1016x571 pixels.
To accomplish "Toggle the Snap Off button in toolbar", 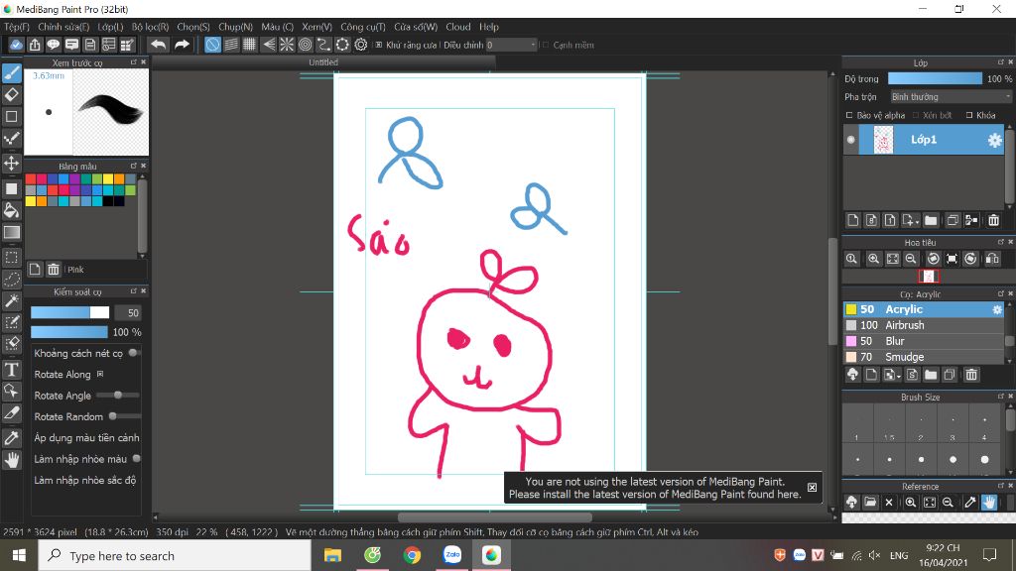I will tap(212, 45).
